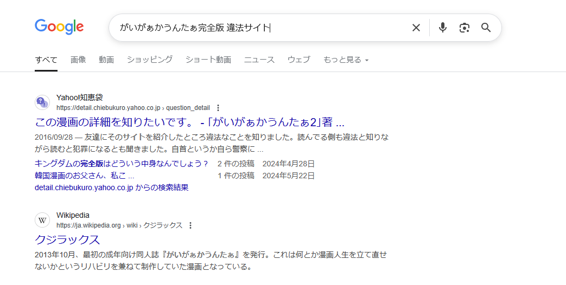
Task: Open more options for Wikipedia result
Action: pos(190,225)
